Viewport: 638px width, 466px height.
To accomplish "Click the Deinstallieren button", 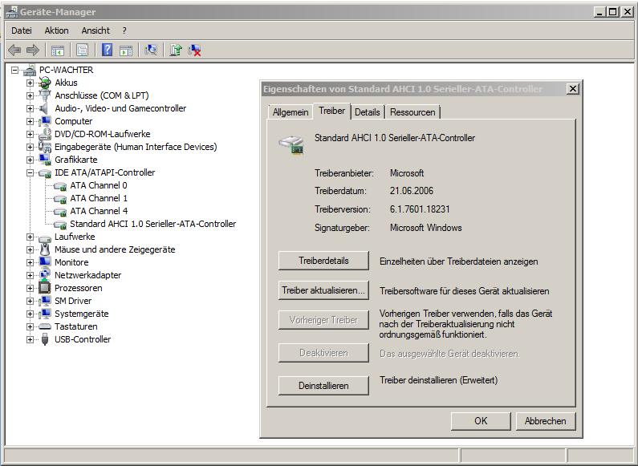I will pos(323,386).
